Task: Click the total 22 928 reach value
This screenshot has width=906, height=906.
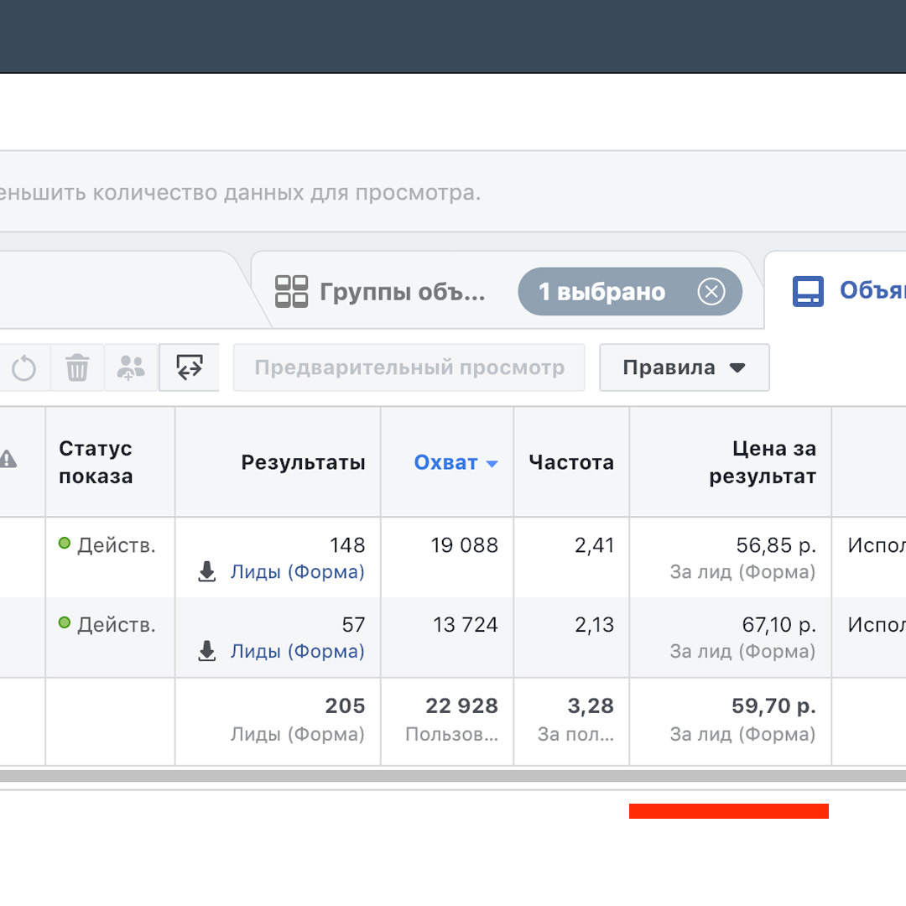Action: click(461, 706)
